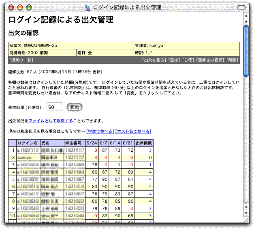Click row 1 value 87 under 6/7
Screen dimensions: 254x229
(x=105, y=150)
